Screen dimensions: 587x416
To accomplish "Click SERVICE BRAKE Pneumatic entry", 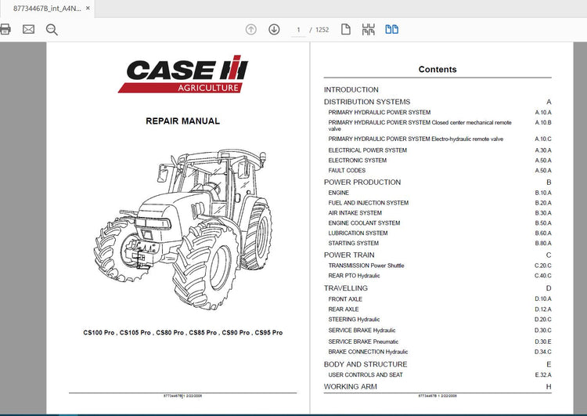I will [x=363, y=342].
